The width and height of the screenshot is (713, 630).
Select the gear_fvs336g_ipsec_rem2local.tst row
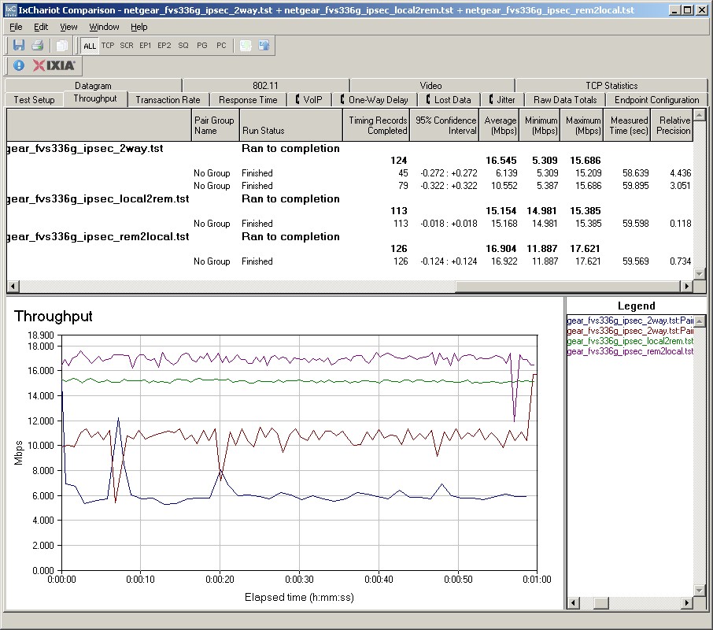pos(349,236)
